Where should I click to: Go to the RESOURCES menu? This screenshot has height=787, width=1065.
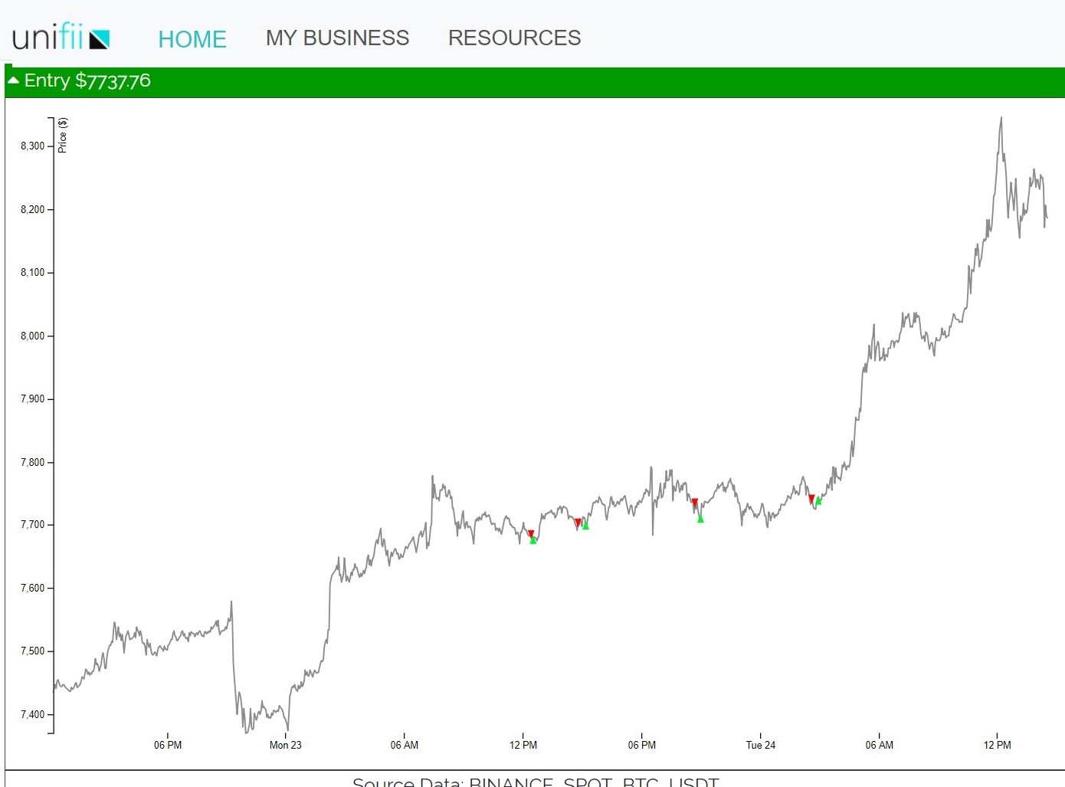coord(514,38)
